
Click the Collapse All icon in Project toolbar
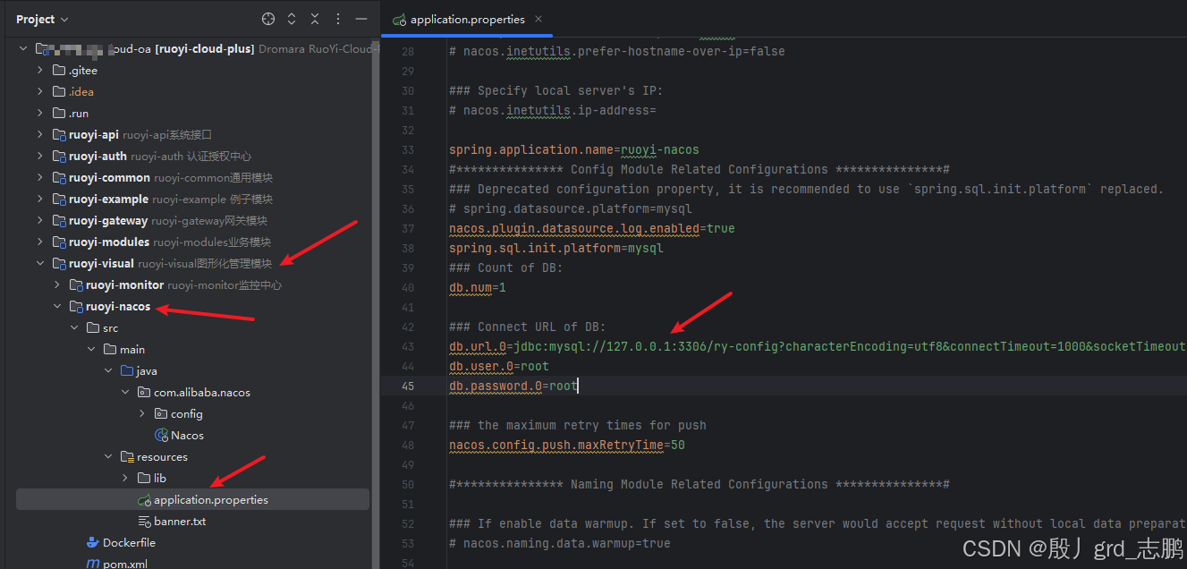[315, 19]
